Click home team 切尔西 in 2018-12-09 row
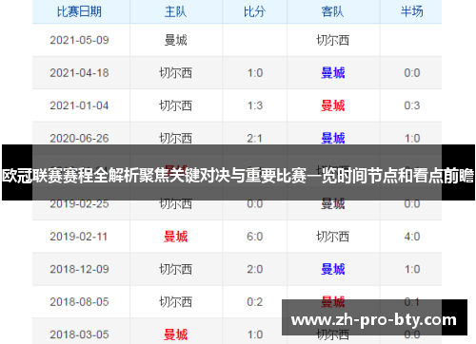The image size is (476, 344). (x=175, y=269)
